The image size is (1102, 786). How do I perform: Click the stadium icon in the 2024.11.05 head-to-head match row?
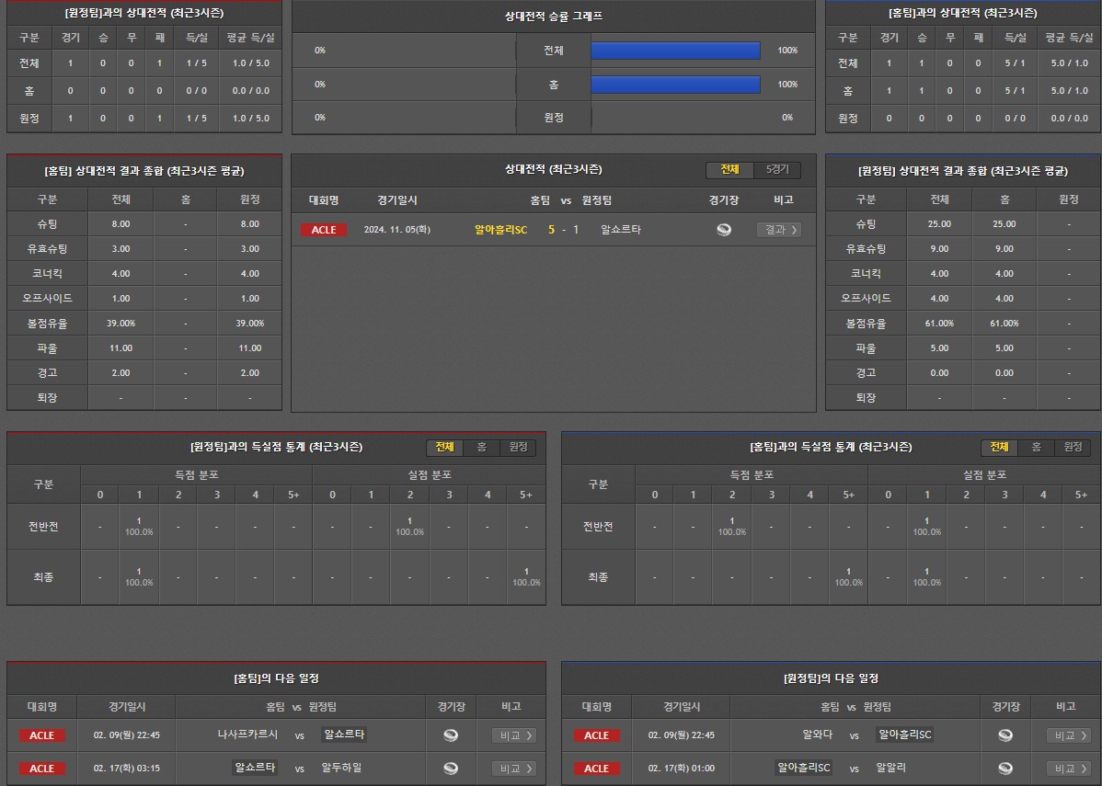[x=724, y=230]
